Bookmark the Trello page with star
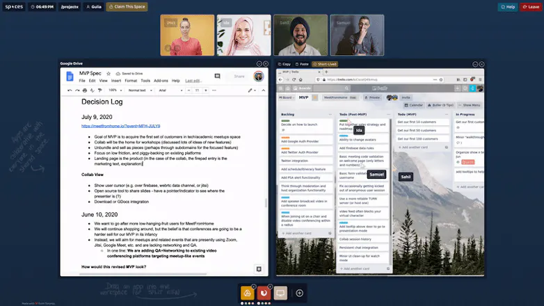 pos(441,79)
